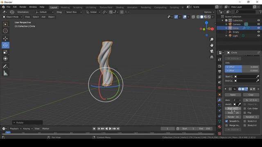
Task: Open the Playback dropdown in timeline
Action: point(16,129)
